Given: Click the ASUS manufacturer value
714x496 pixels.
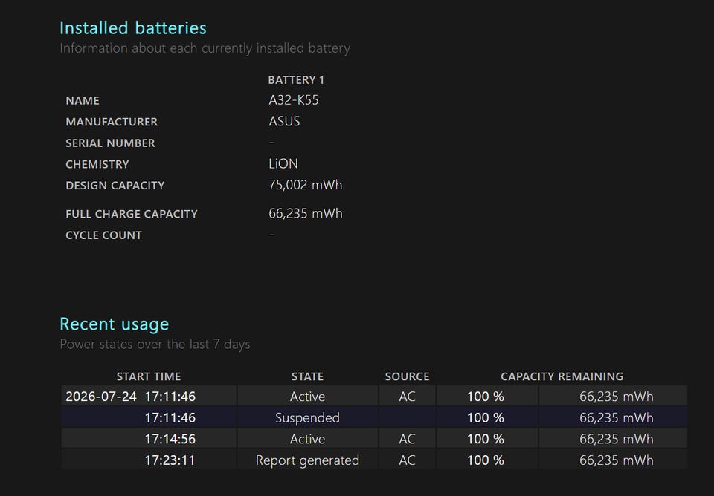Looking at the screenshot, I should tap(284, 121).
